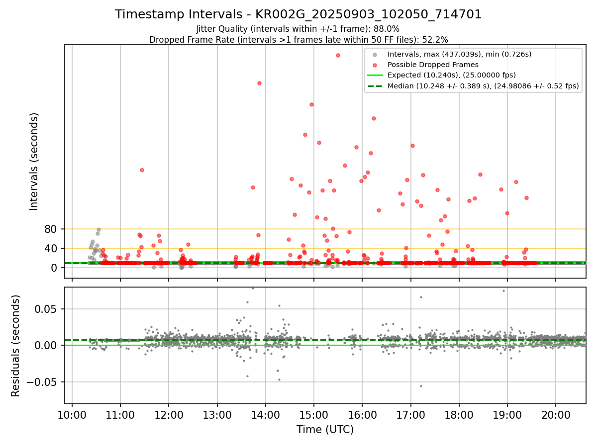597x447 pixels.
Task: Click legend entry 'Expected (10.240s), (25.00000 fps)'
Action: pyautogui.click(x=451, y=75)
